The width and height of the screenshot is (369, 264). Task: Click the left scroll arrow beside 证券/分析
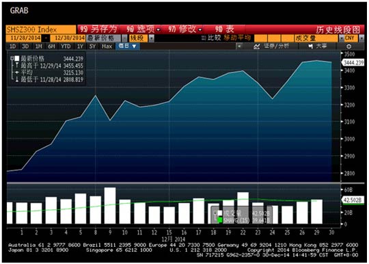tap(239, 46)
